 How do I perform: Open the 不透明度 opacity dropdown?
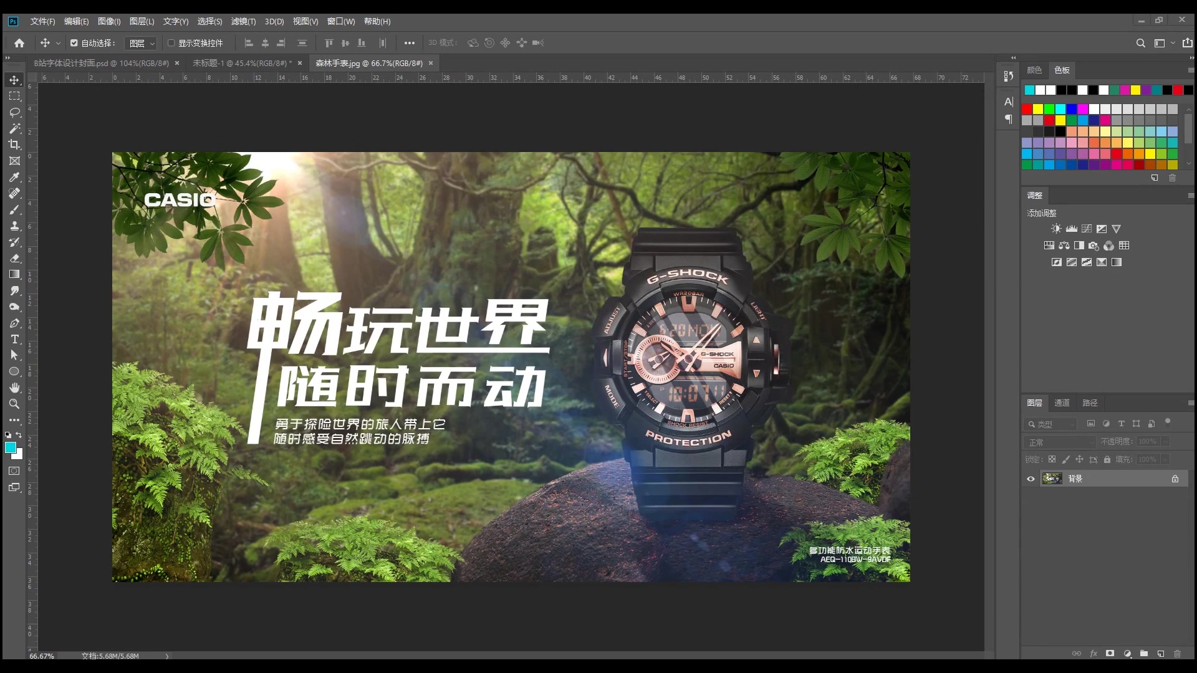[x=1164, y=441]
